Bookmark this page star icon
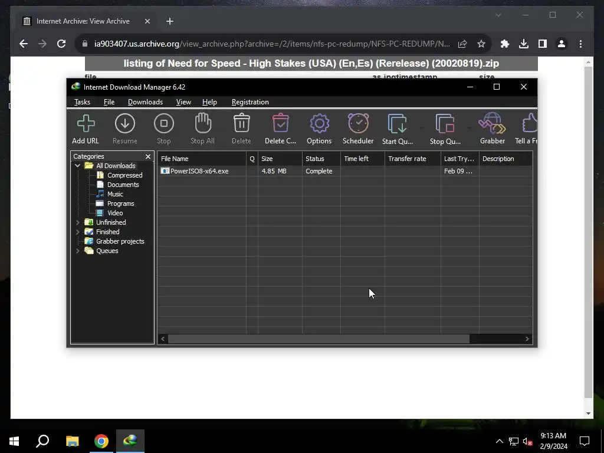This screenshot has height=453, width=604. tap(481, 44)
